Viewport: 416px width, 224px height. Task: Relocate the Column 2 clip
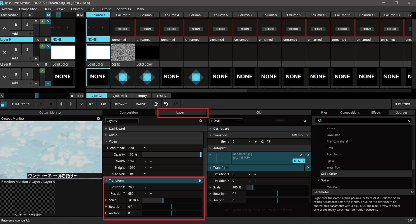click(123, 29)
